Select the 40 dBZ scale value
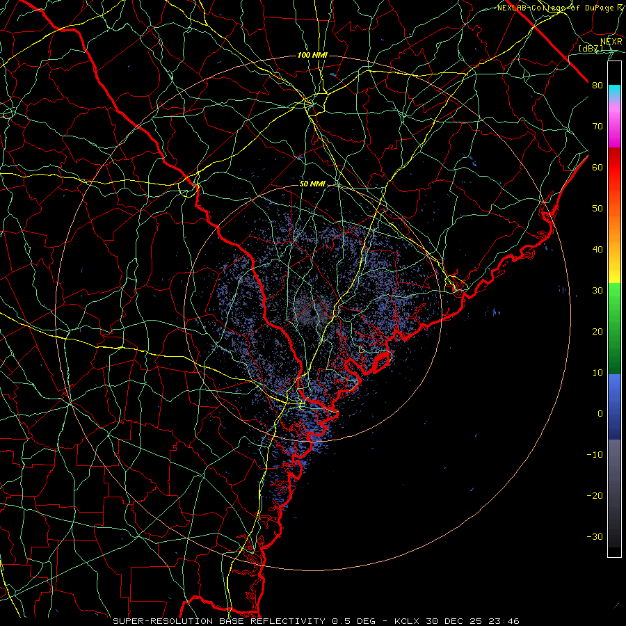 (x=597, y=250)
